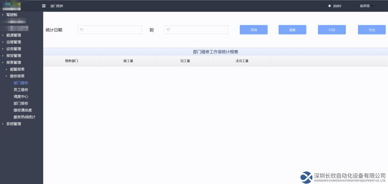Click the notification bell icon

[x=329, y=6]
